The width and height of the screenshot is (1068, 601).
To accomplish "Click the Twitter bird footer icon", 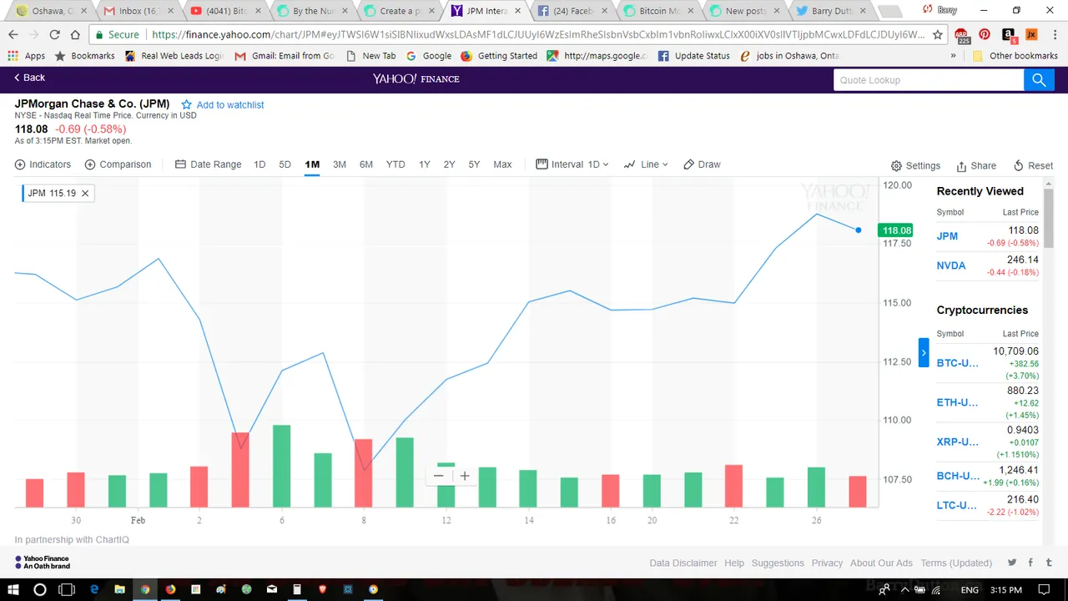I will pos(1012,563).
